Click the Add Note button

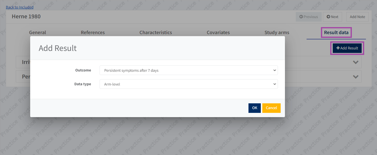click(357, 17)
